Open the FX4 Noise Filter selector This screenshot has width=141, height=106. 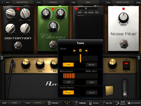pos(122,2)
